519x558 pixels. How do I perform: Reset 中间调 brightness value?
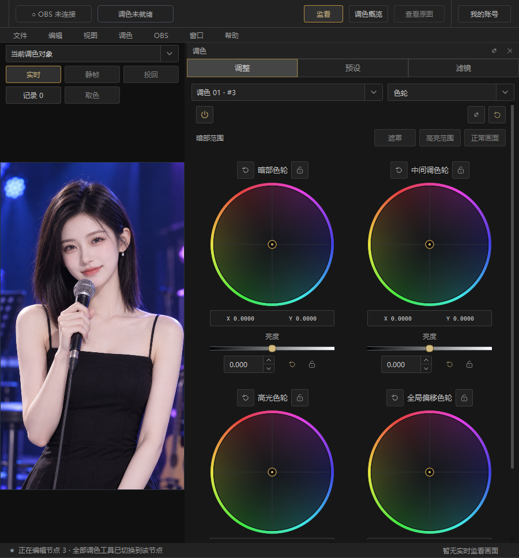pos(450,364)
